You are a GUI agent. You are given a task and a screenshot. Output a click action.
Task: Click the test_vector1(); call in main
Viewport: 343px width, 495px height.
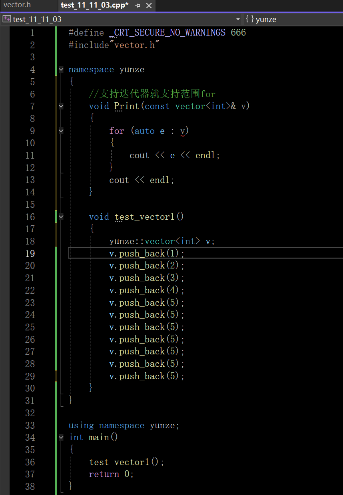[x=127, y=462]
